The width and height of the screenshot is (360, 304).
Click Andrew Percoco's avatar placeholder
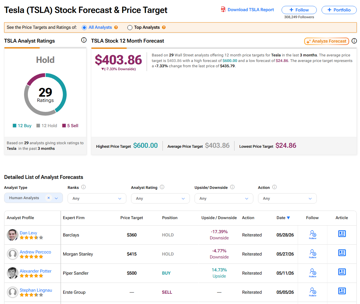click(x=13, y=254)
